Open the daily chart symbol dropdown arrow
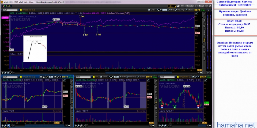This screenshot has height=128, width=257. [x=176, y=77]
